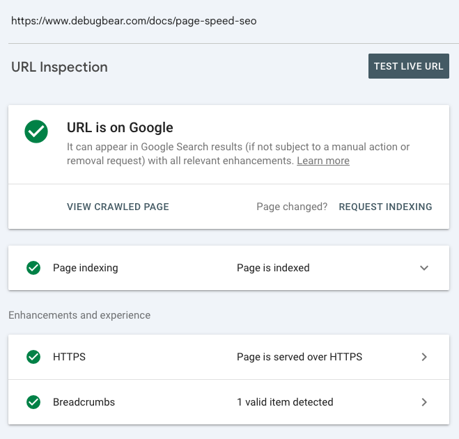This screenshot has height=439, width=459.
Task: Open HTTPS details arrow
Action: click(424, 357)
